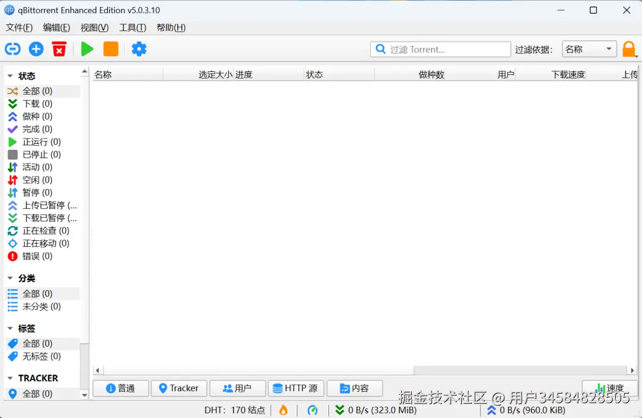Select the 暂停 (0) status filter
The height and width of the screenshot is (418, 642).
43,193
